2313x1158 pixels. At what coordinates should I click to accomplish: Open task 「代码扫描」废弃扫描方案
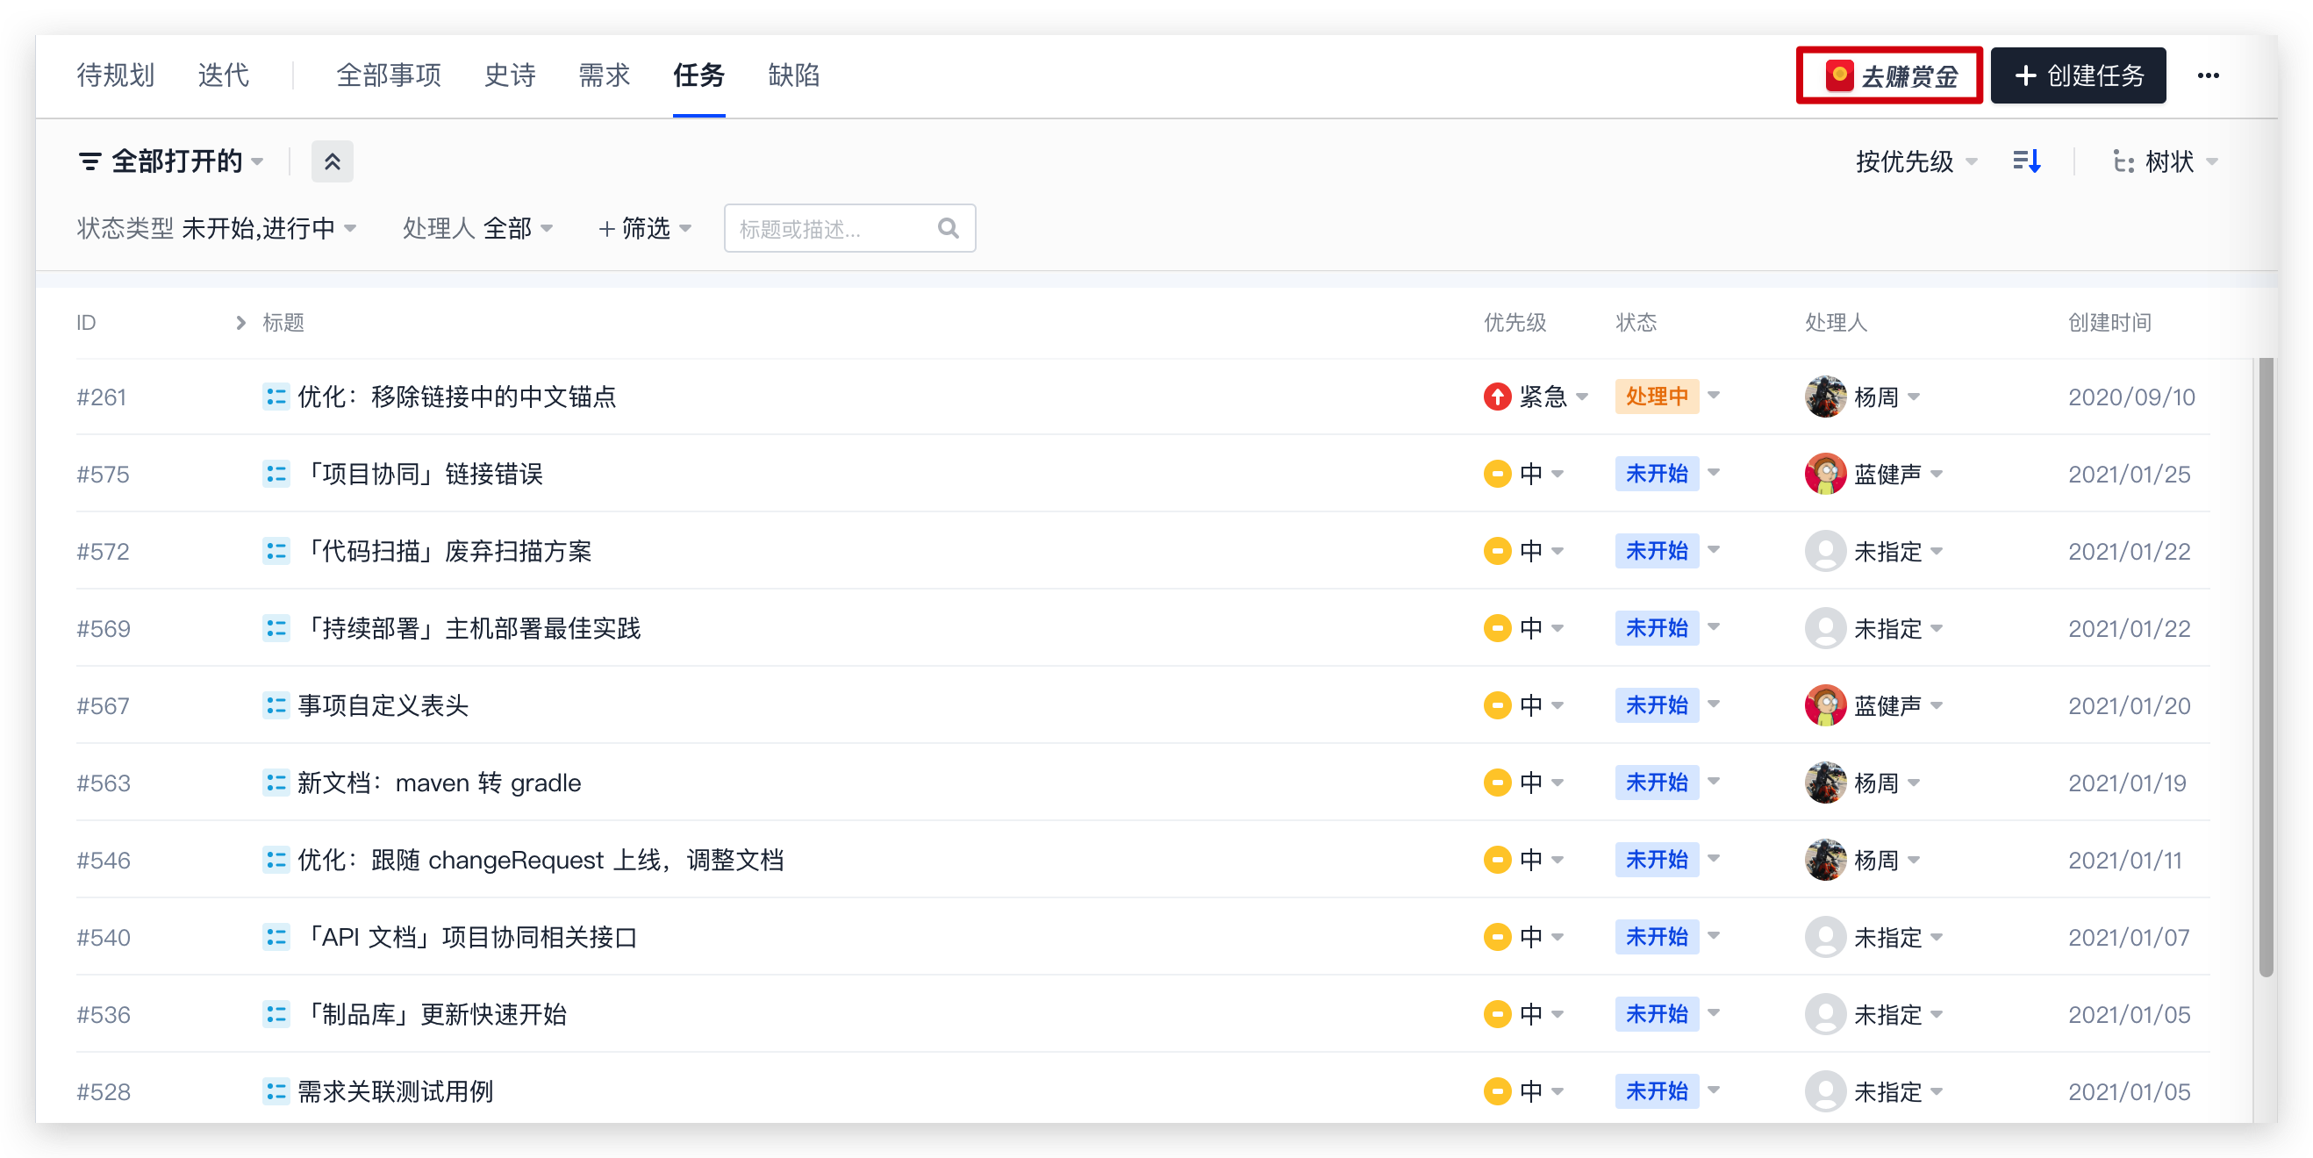coord(446,551)
